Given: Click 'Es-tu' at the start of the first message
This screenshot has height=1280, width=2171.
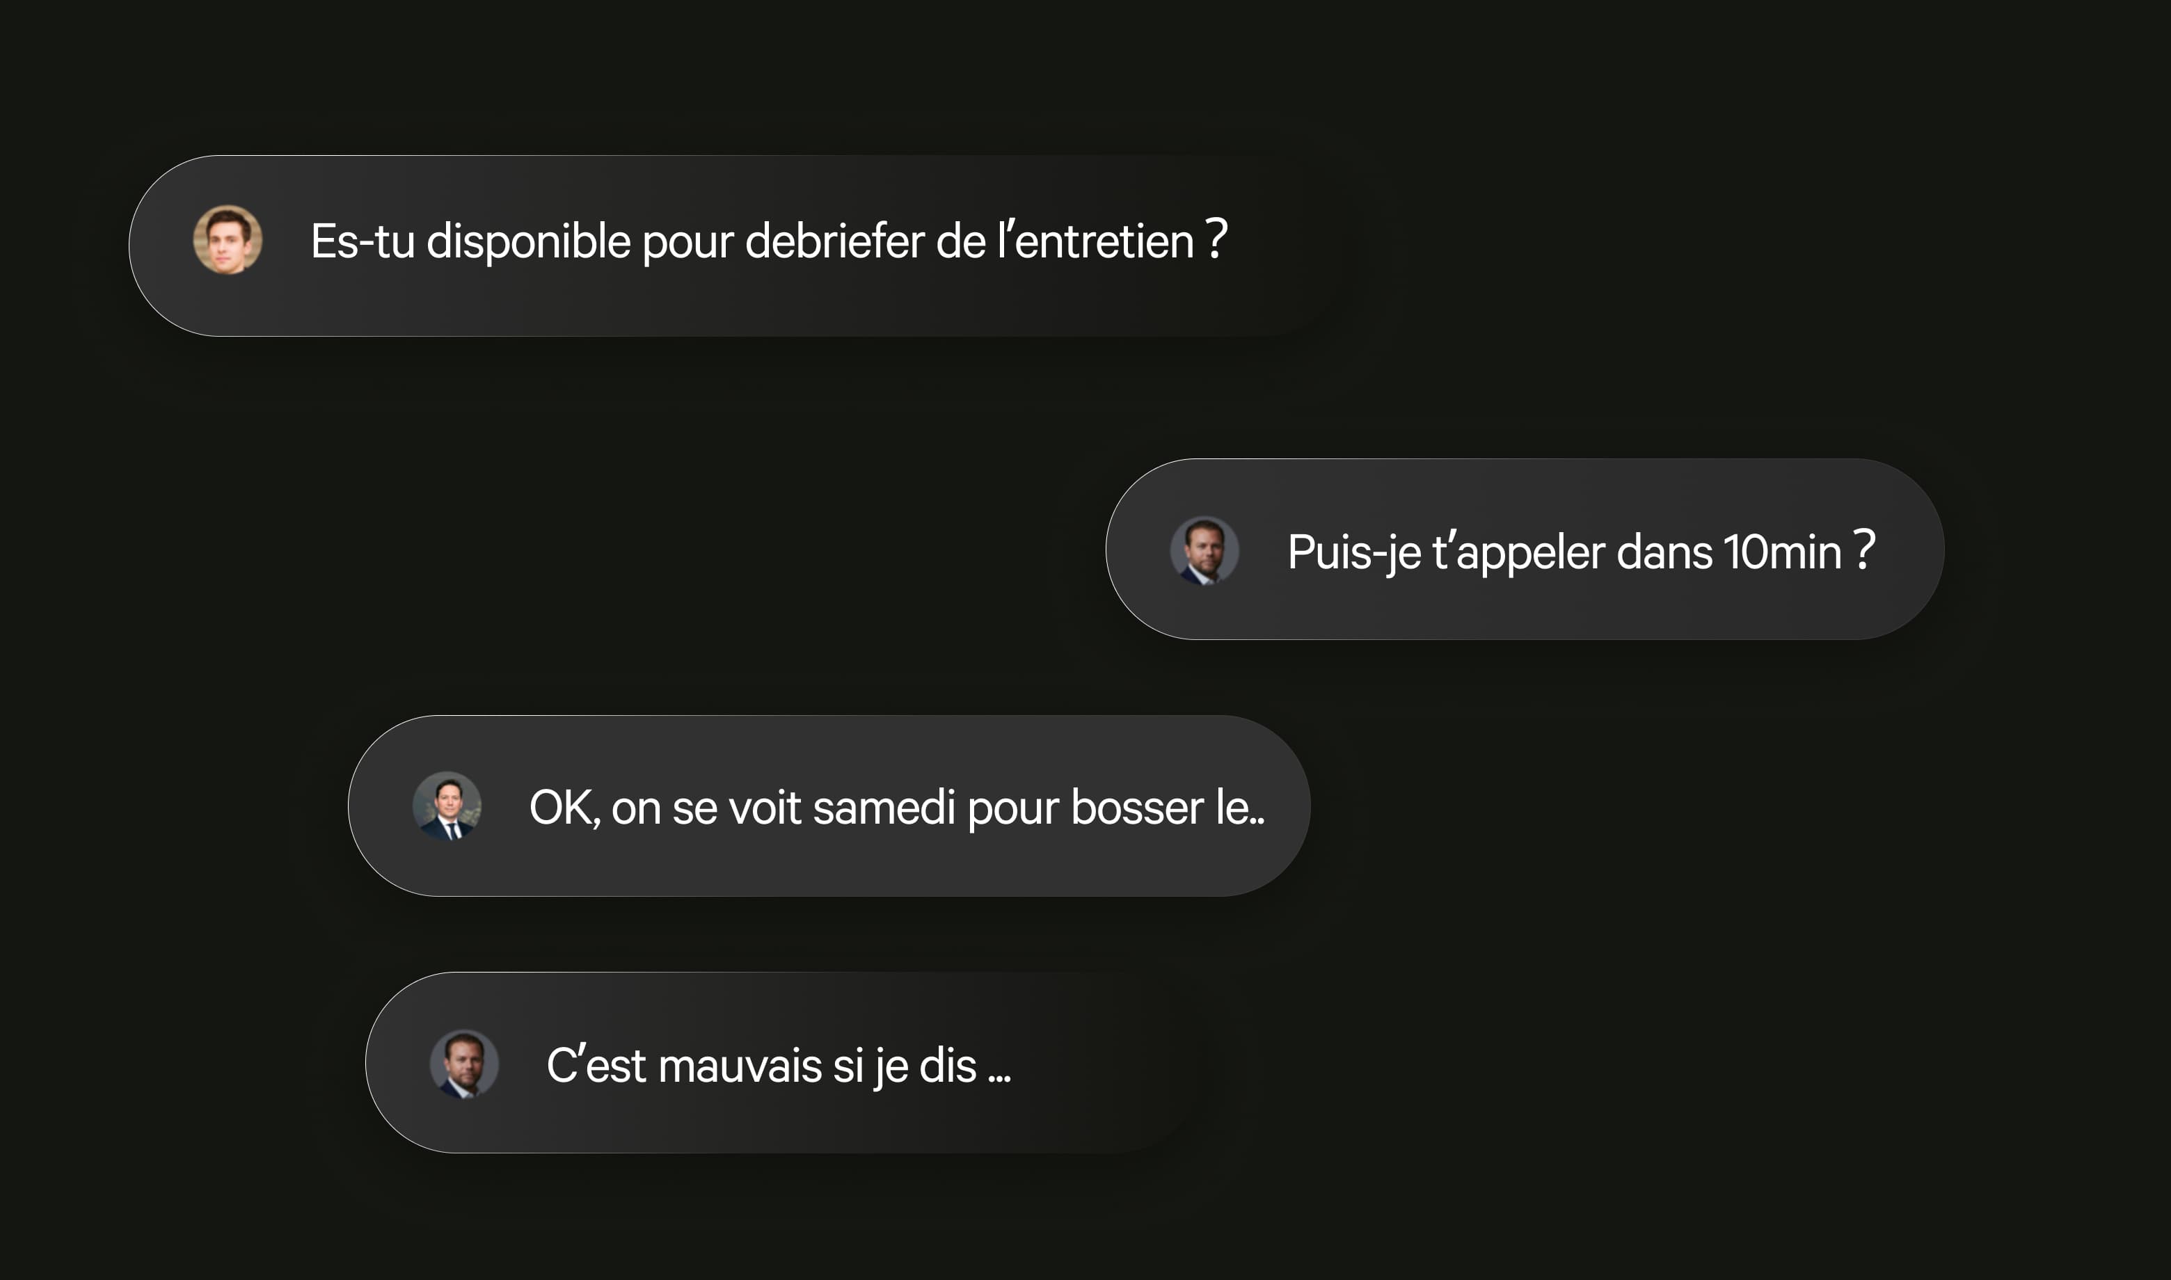Looking at the screenshot, I should click(363, 241).
